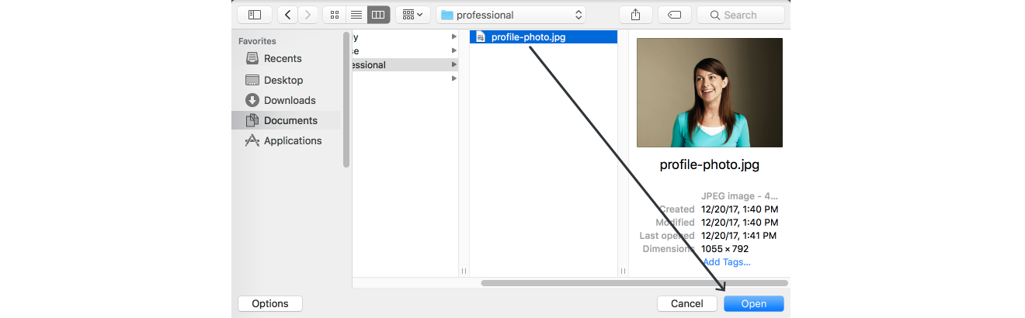1025x318 pixels.
Task: Go back with the left chevron
Action: pos(288,15)
